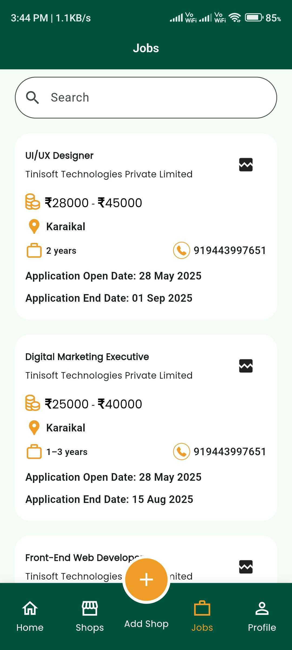Open the Digital Marketing Executive job title

point(87,357)
